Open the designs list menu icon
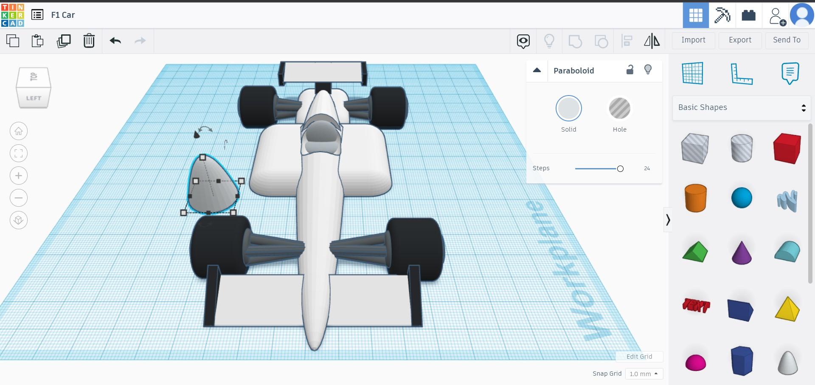Viewport: 815px width, 385px height. point(37,15)
